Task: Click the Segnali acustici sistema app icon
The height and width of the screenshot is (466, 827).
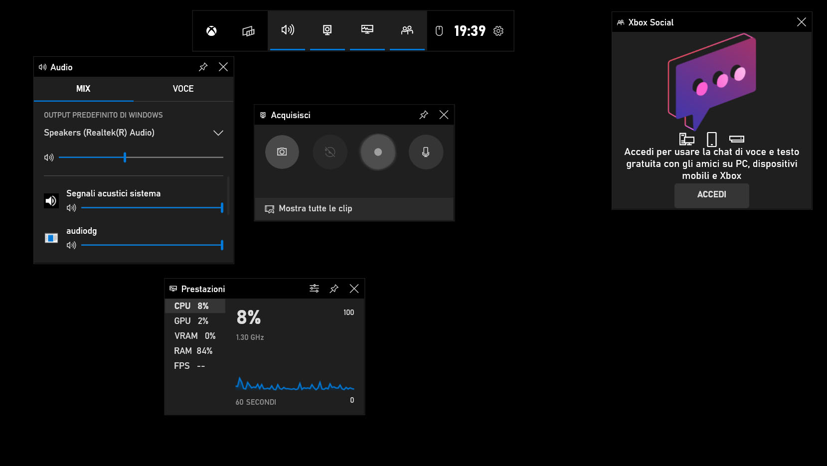Action: point(51,201)
